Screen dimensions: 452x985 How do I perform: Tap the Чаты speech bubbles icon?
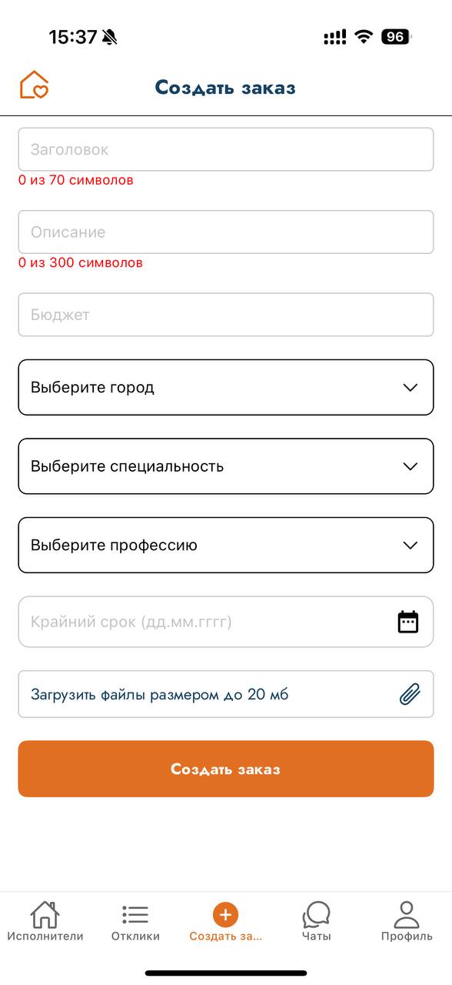point(316,914)
